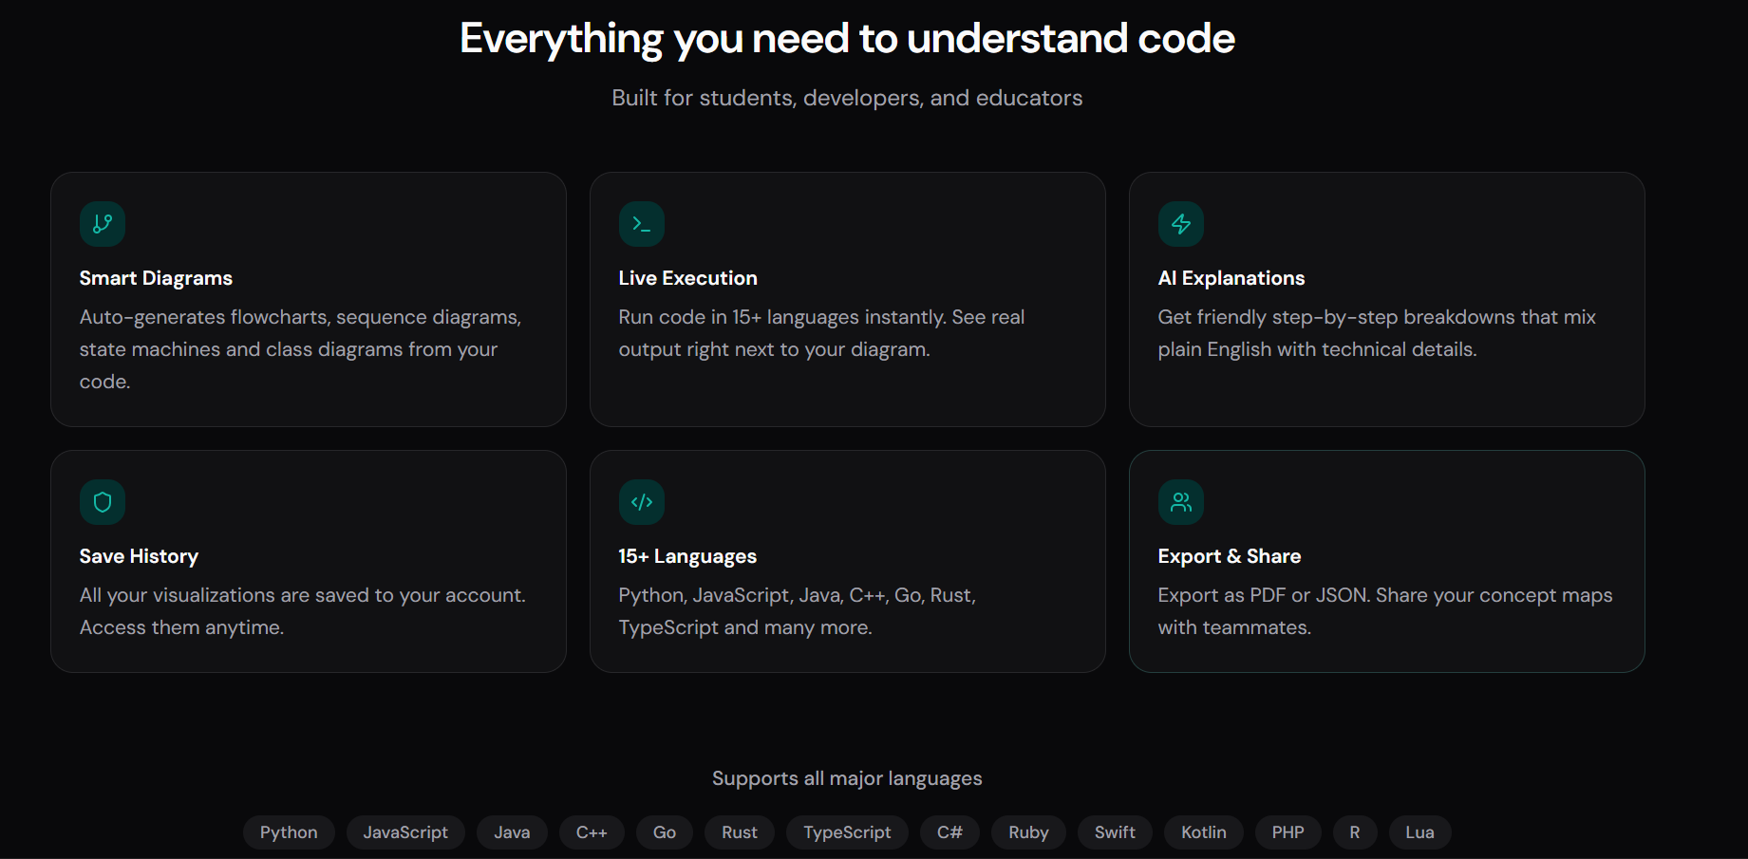Pick the TypeScript language chip
1748x859 pixels.
(x=847, y=832)
